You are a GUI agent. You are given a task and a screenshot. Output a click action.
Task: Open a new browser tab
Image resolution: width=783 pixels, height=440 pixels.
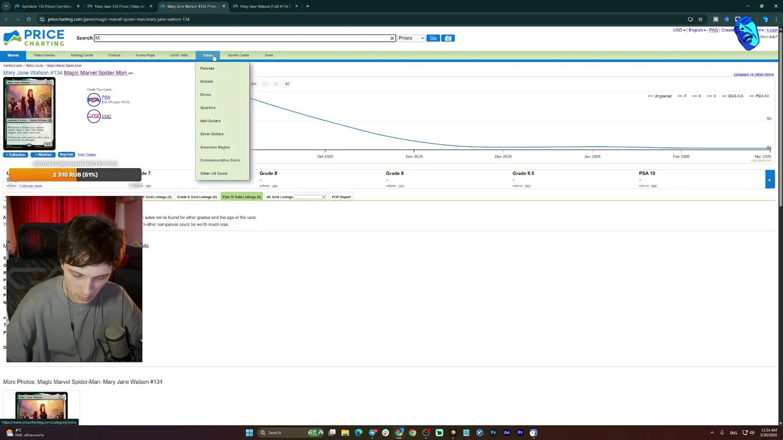[x=308, y=6]
